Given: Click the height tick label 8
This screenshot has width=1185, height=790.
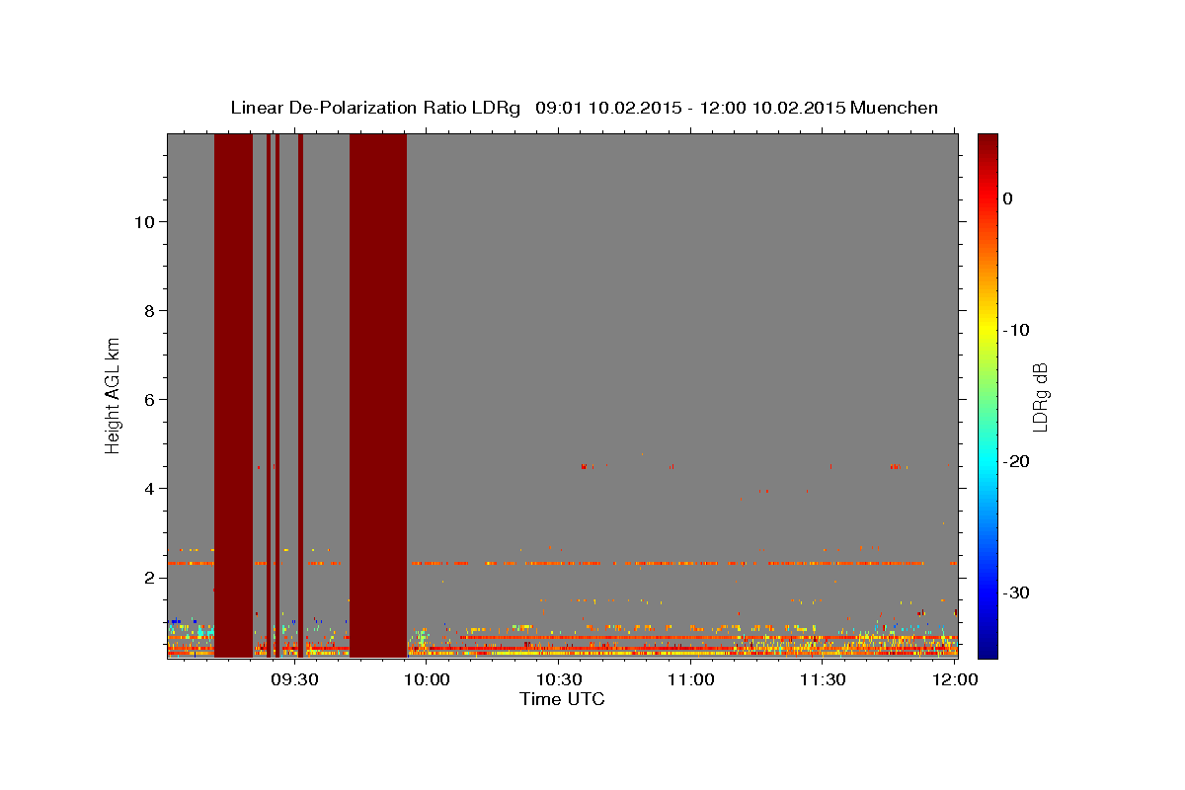Looking at the screenshot, I should click(148, 310).
